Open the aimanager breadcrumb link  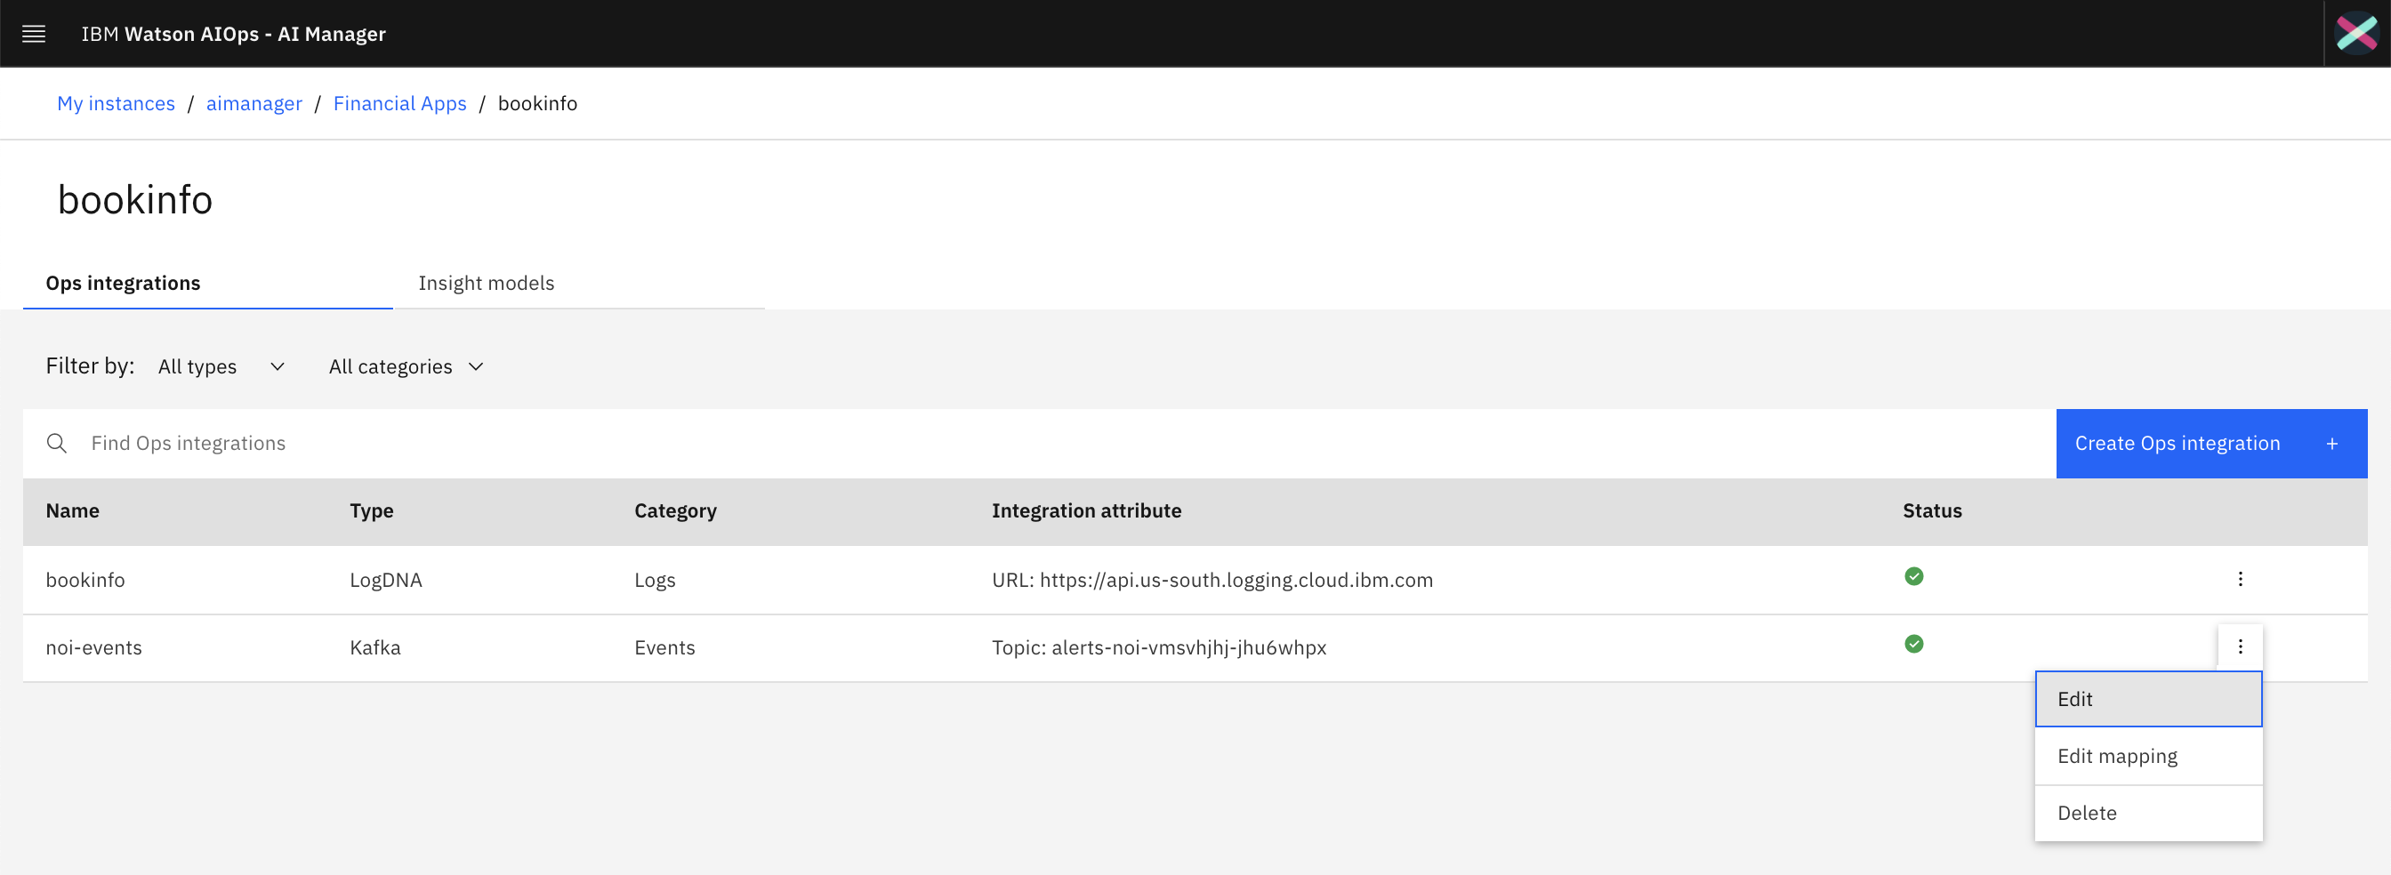254,103
